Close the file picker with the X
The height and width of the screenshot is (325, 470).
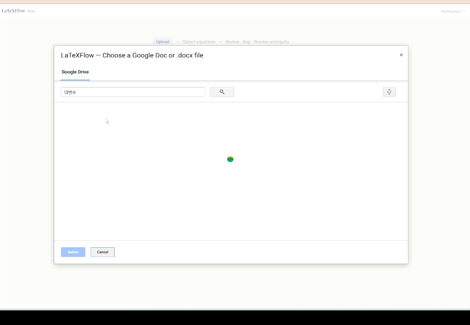tap(401, 55)
